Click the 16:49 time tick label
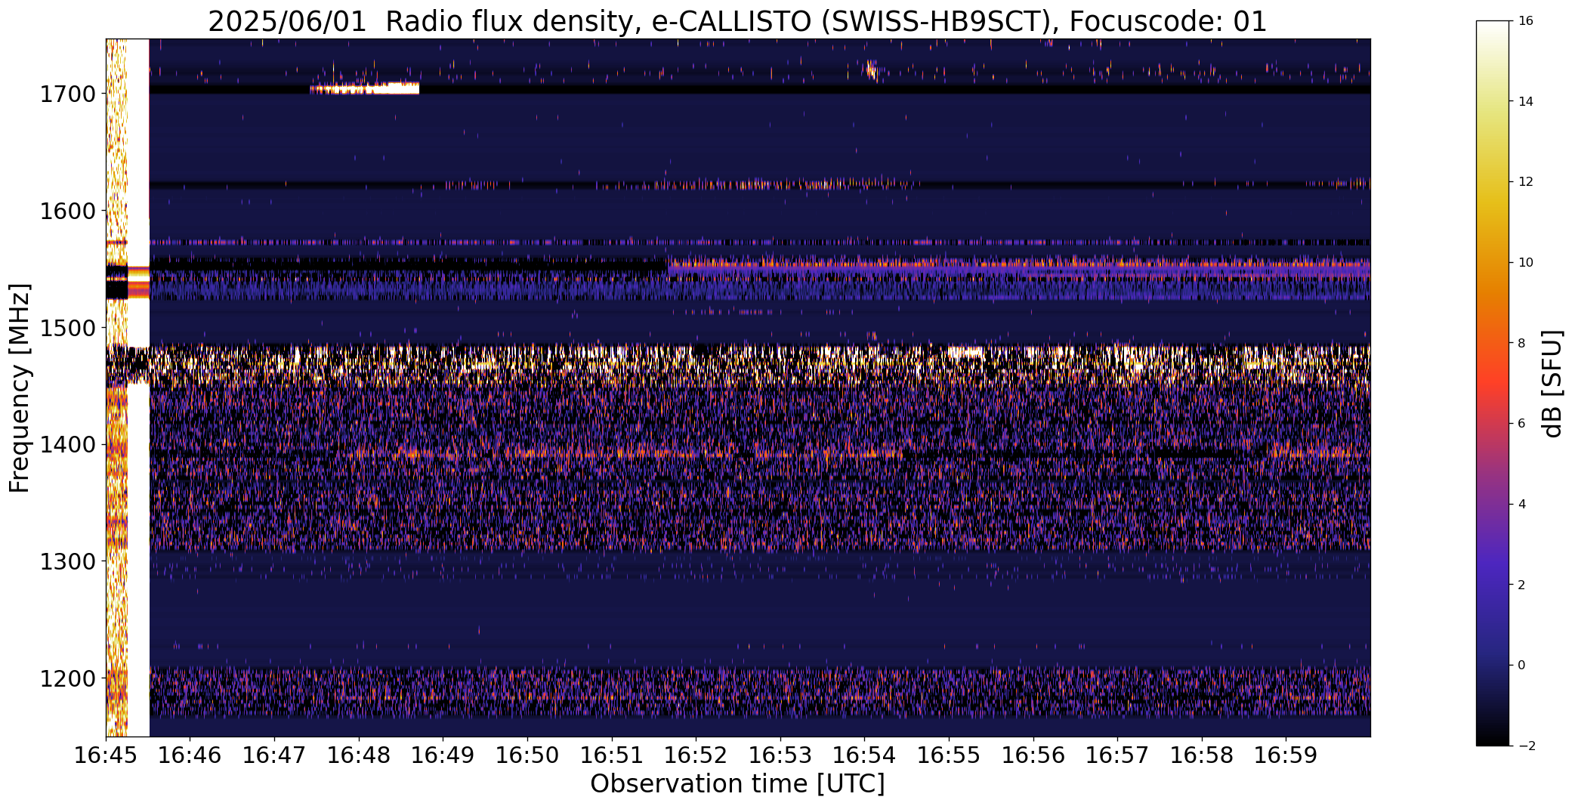This screenshot has height=806, width=1575. click(443, 755)
